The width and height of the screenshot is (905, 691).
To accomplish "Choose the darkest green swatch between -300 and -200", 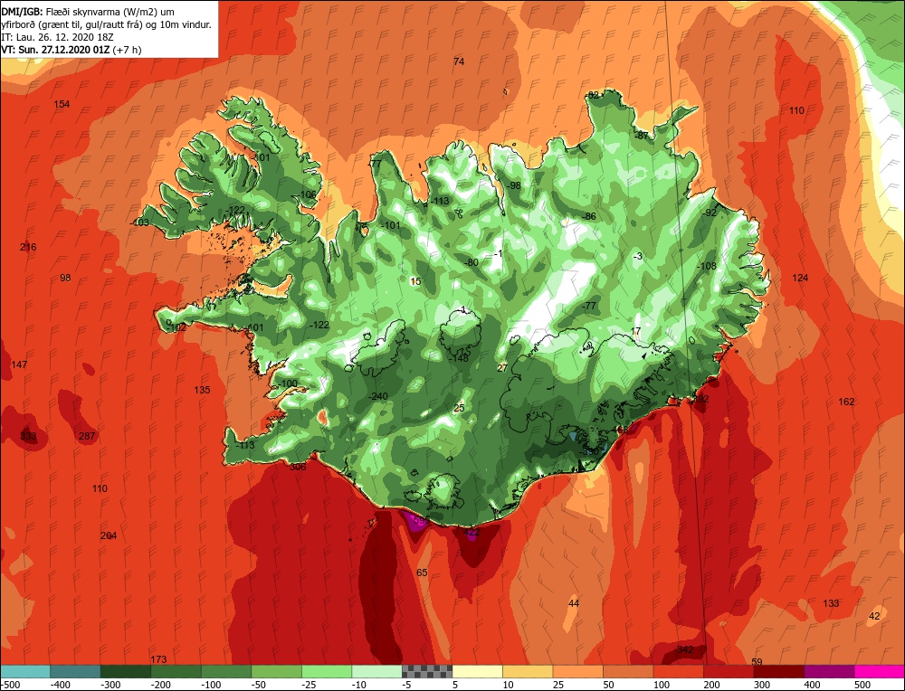I will [125, 671].
